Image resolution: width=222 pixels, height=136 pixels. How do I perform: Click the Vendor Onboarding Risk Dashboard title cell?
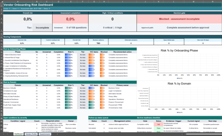click(112, 5)
